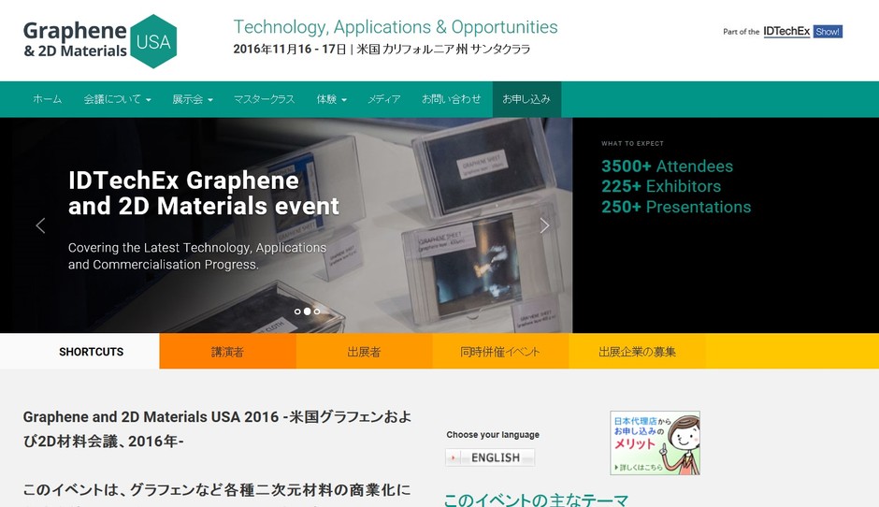Switch language with the ENGLISH button
Image resolution: width=879 pixels, height=507 pixels.
(x=490, y=457)
